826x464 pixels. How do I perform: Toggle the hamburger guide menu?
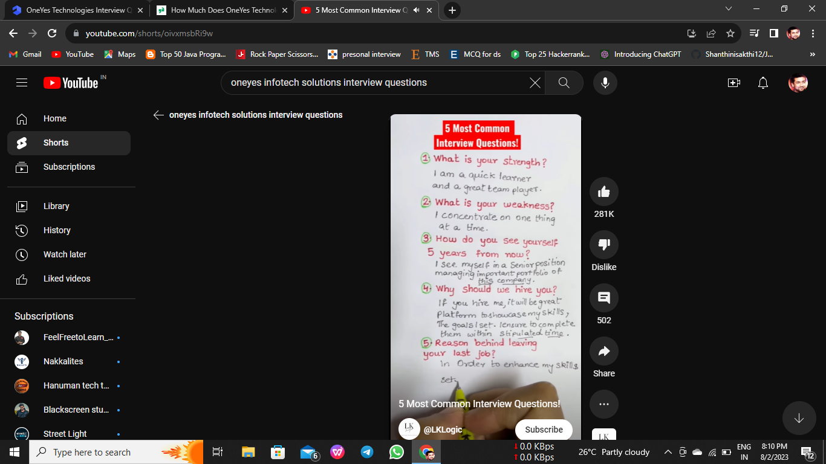22,83
